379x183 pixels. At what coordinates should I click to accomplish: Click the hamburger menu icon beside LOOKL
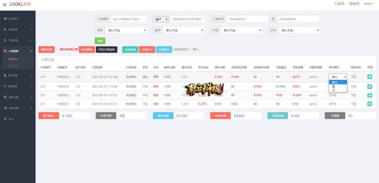[4, 4]
